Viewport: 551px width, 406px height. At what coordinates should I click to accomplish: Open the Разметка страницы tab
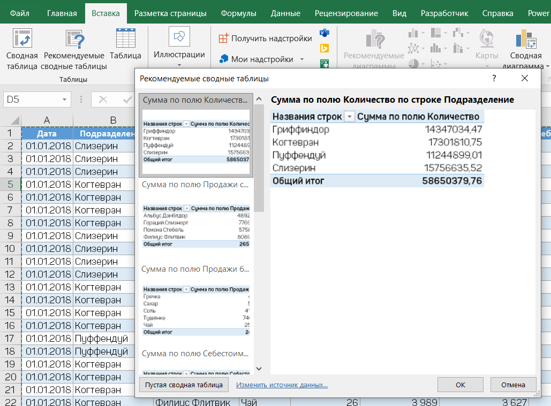[170, 13]
